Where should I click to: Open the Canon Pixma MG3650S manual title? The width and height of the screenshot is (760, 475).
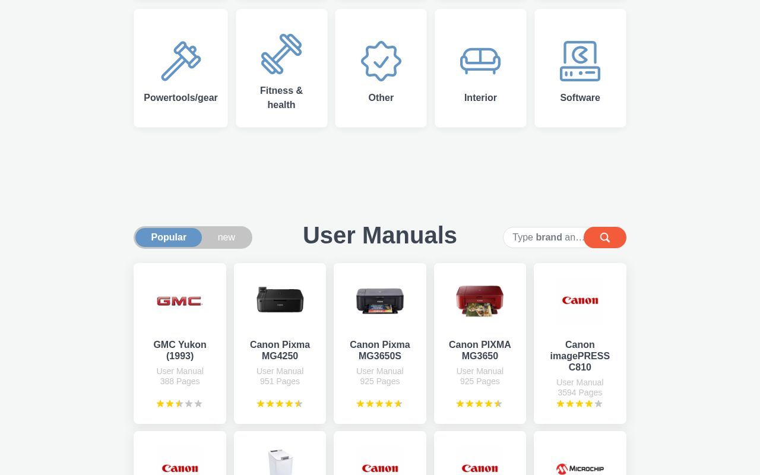(380, 350)
